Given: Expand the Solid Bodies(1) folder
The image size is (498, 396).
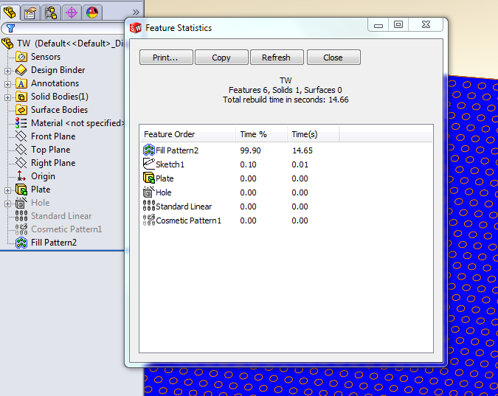Looking at the screenshot, I should click(8, 97).
